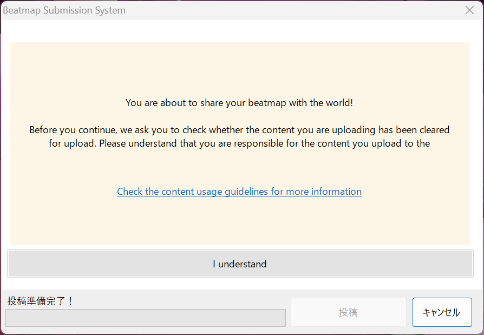Viewport: 484px width, 335px height.
Task: Click the line starting "Before you continue"
Action: pos(239,130)
